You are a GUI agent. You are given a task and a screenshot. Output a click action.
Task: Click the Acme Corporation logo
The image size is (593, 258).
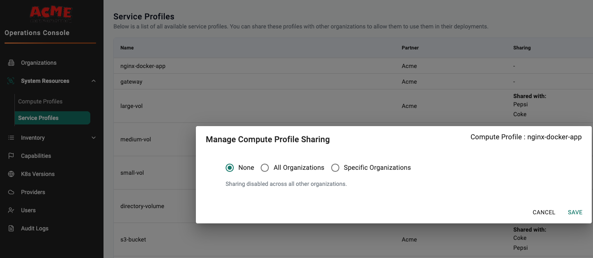tap(51, 14)
